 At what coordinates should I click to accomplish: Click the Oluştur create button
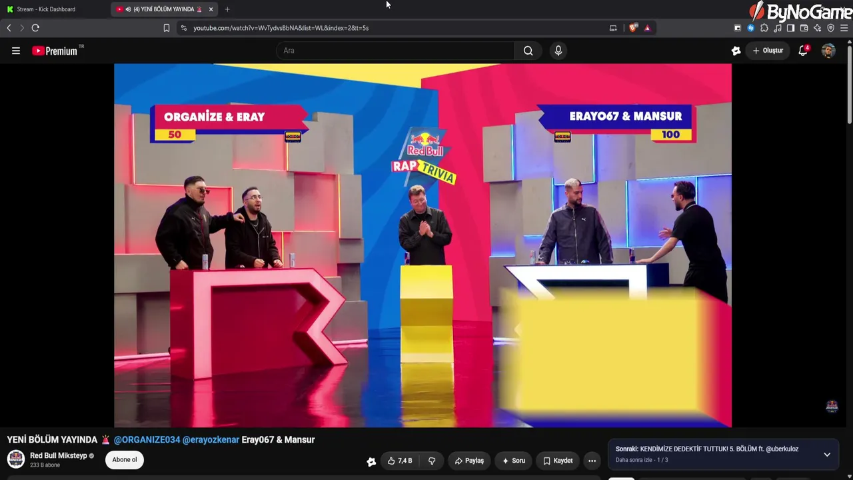pos(768,51)
